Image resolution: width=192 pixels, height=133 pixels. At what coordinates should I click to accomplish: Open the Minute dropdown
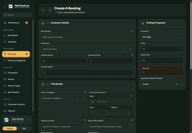[121, 113]
